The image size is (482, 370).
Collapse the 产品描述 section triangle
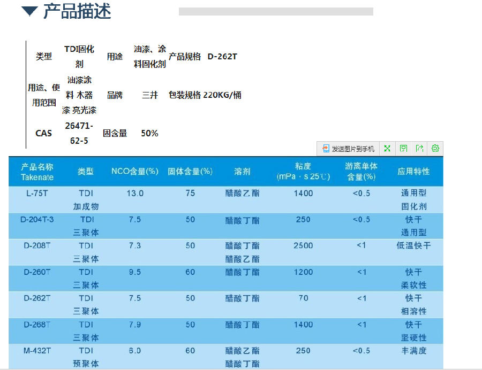pyautogui.click(x=29, y=12)
